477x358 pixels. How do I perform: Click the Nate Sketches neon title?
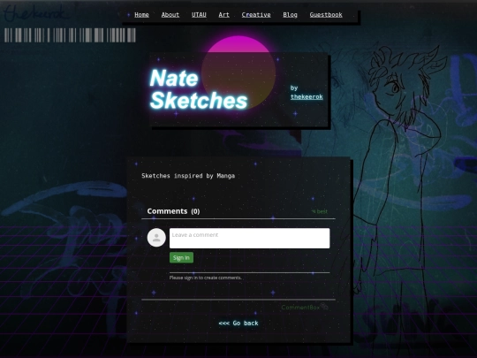[x=199, y=89]
